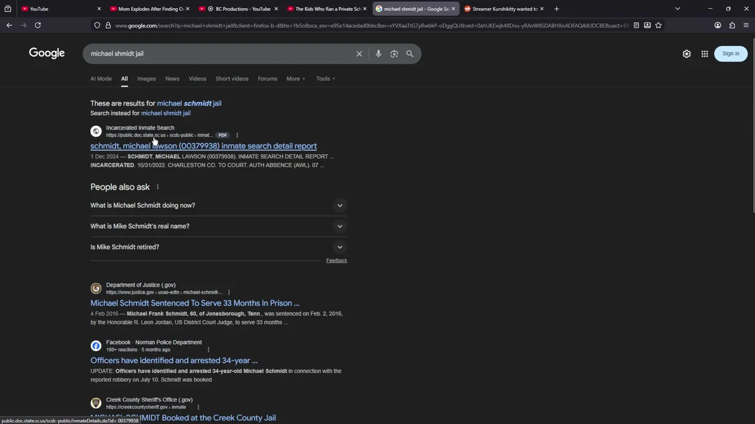Open Officers have identified and arrested result
The height and width of the screenshot is (424, 755).
tap(174, 360)
